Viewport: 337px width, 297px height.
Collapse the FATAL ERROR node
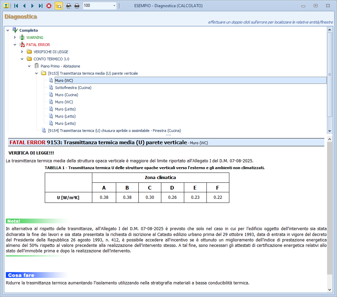(15, 45)
